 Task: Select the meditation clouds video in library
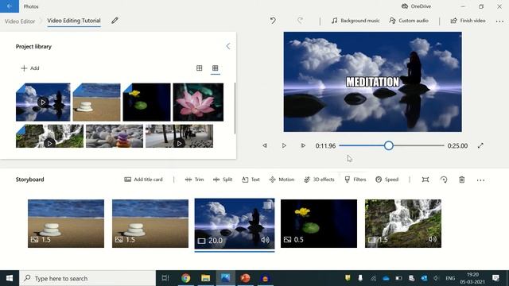click(x=43, y=102)
